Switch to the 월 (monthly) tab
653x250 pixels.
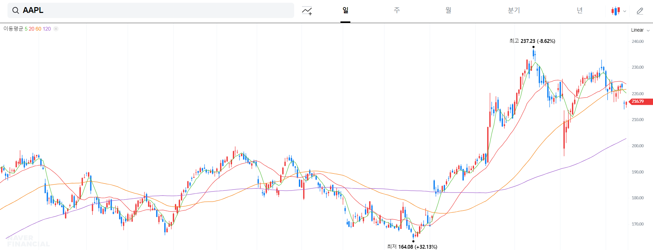(448, 10)
